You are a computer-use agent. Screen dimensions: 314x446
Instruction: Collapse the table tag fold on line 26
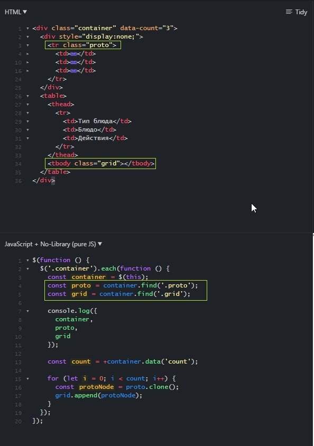point(27,96)
